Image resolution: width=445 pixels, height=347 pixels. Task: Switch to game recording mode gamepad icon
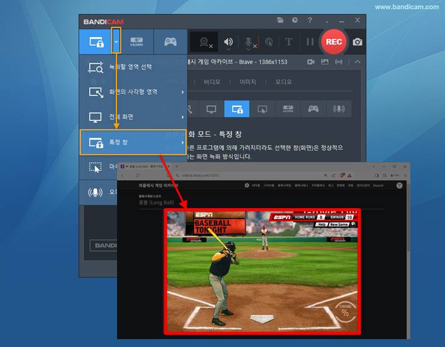(170, 42)
